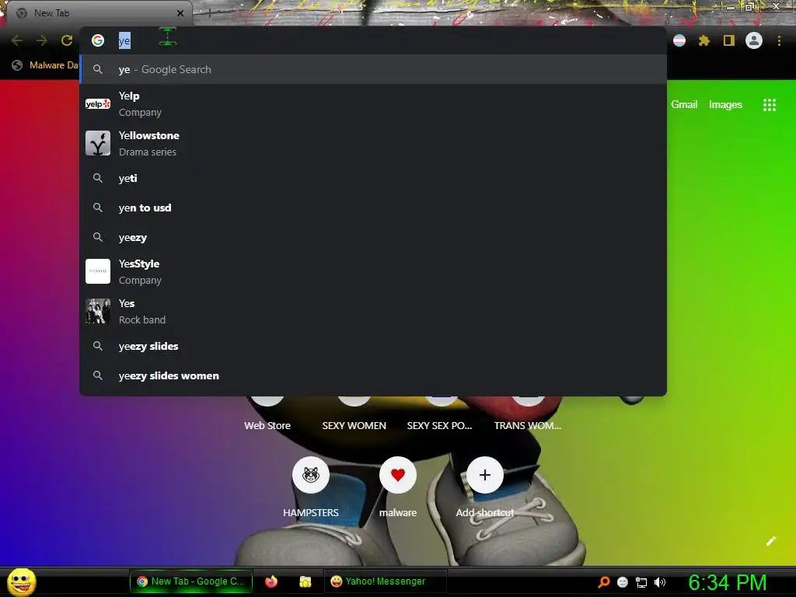Select the Yes Rock band suggestion

(x=373, y=311)
